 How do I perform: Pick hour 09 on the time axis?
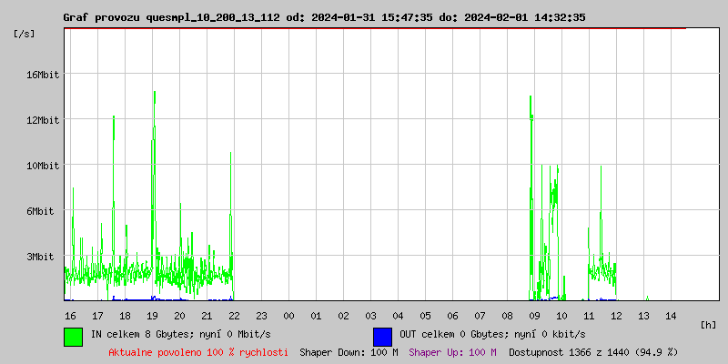[534, 315]
